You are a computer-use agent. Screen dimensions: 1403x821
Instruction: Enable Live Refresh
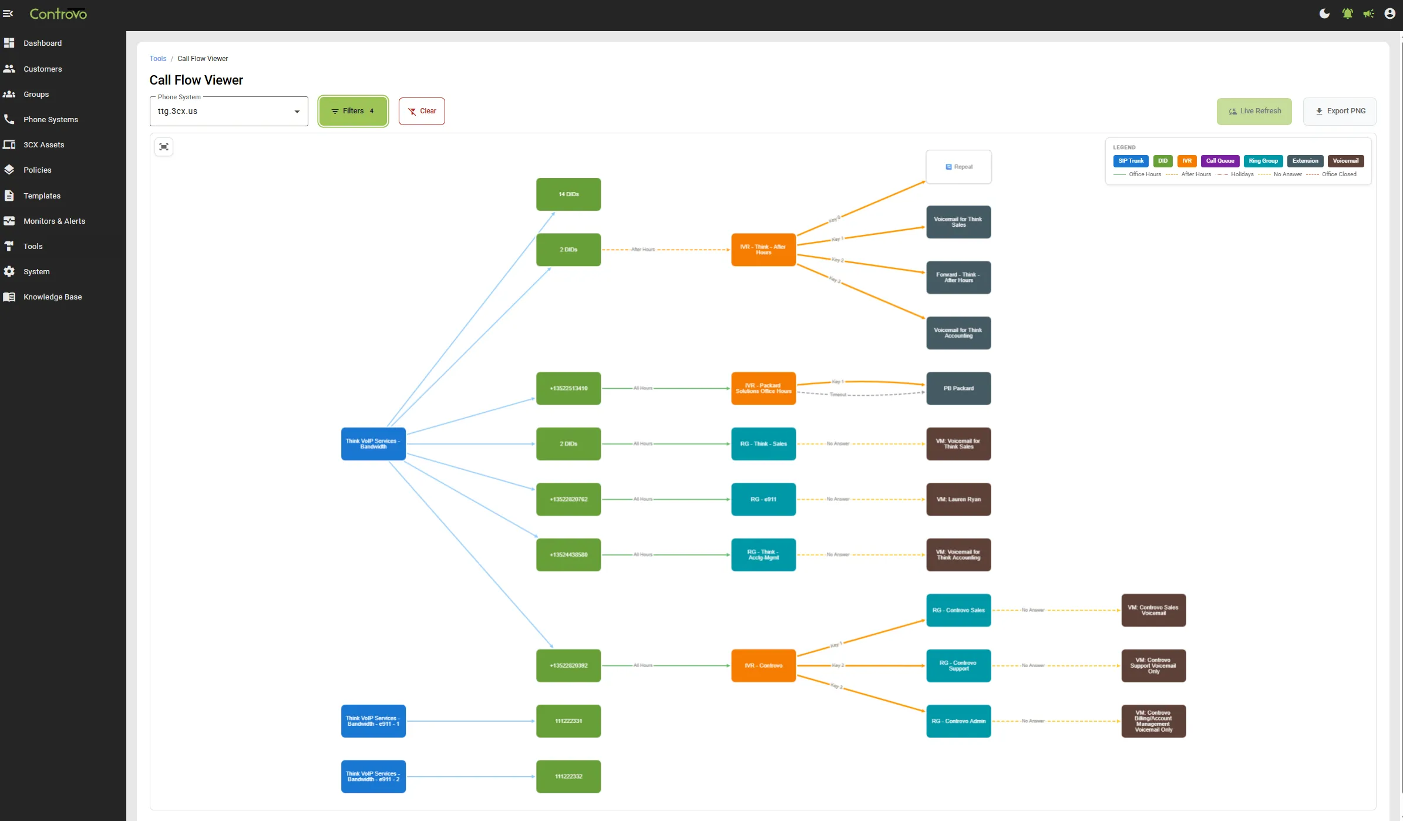[1254, 111]
